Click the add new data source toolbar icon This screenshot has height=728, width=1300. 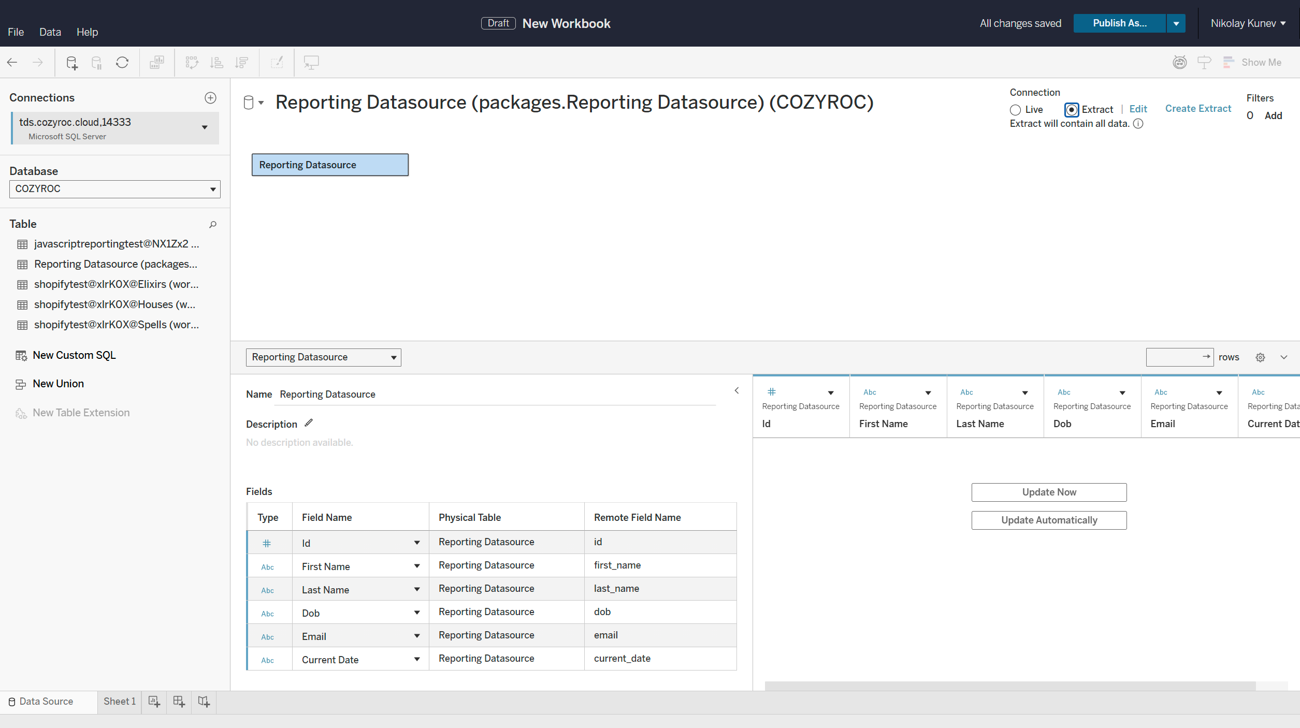click(71, 63)
